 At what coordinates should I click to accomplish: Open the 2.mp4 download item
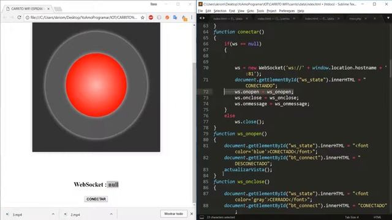point(75,215)
